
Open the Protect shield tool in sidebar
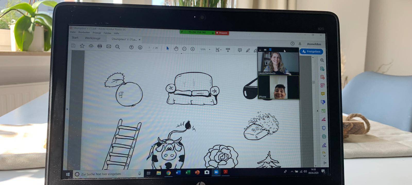pos(324,128)
